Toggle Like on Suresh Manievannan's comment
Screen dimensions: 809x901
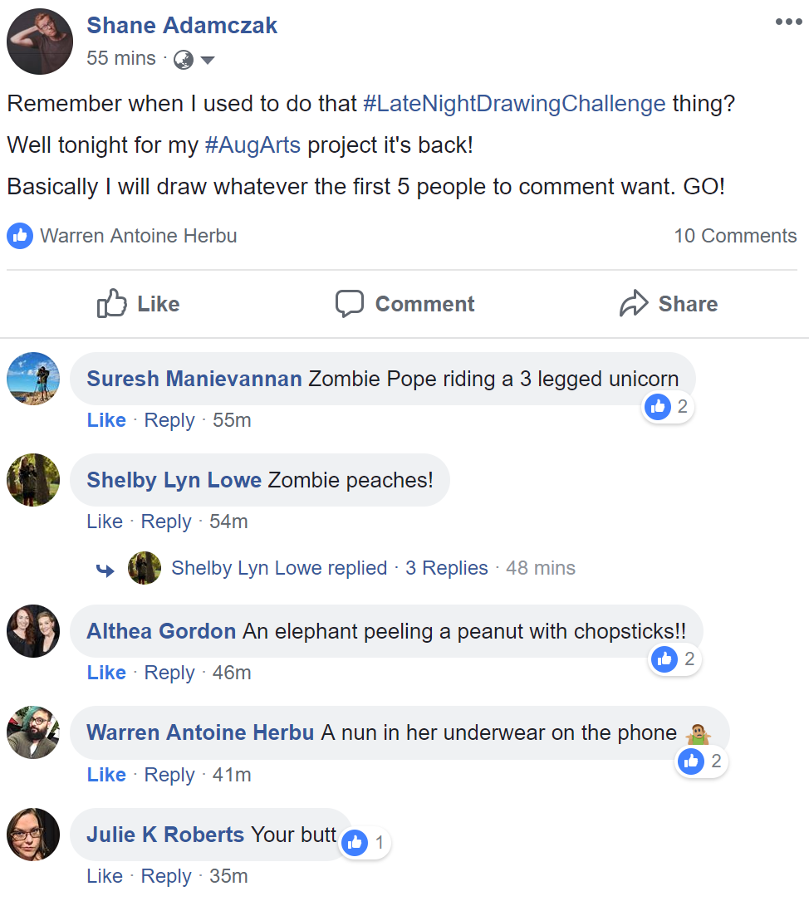click(x=106, y=420)
